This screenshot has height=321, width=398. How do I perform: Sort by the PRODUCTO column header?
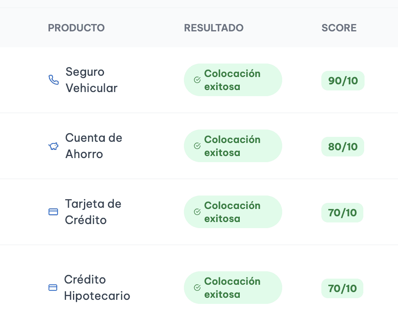[76, 28]
